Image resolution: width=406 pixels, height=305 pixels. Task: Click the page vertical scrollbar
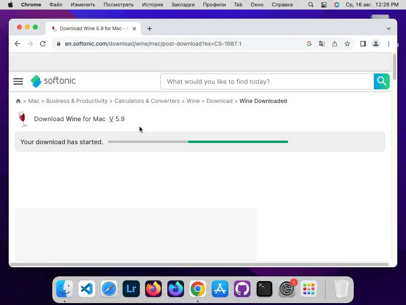point(395,67)
